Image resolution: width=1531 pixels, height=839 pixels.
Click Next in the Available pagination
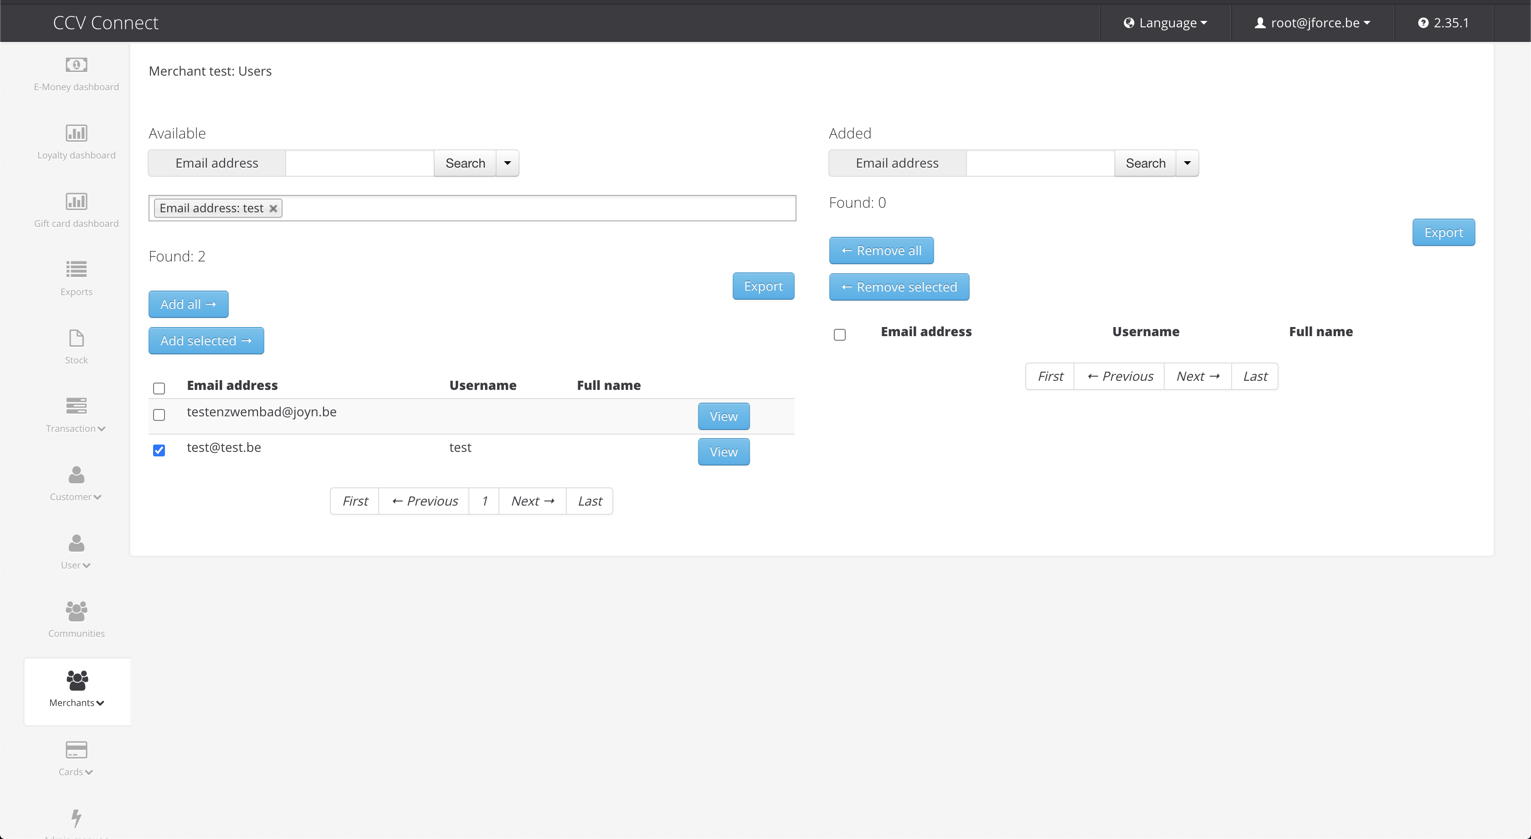(532, 501)
